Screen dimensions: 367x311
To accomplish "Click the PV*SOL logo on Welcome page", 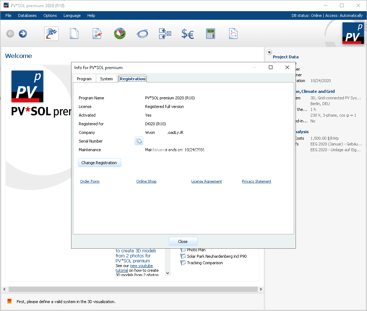I will point(27,86).
